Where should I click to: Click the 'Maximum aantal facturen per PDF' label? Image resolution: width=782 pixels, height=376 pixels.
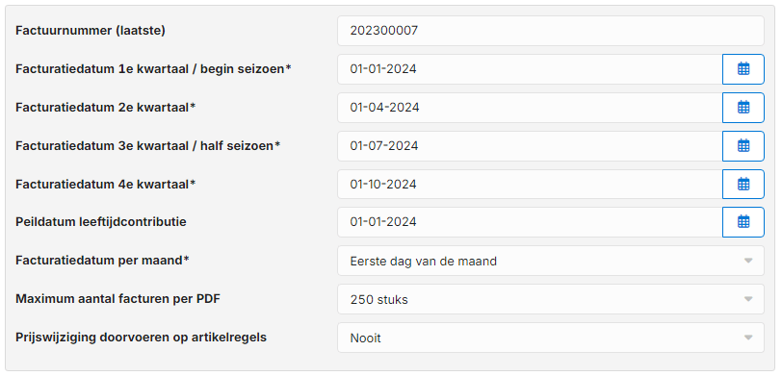tap(117, 299)
